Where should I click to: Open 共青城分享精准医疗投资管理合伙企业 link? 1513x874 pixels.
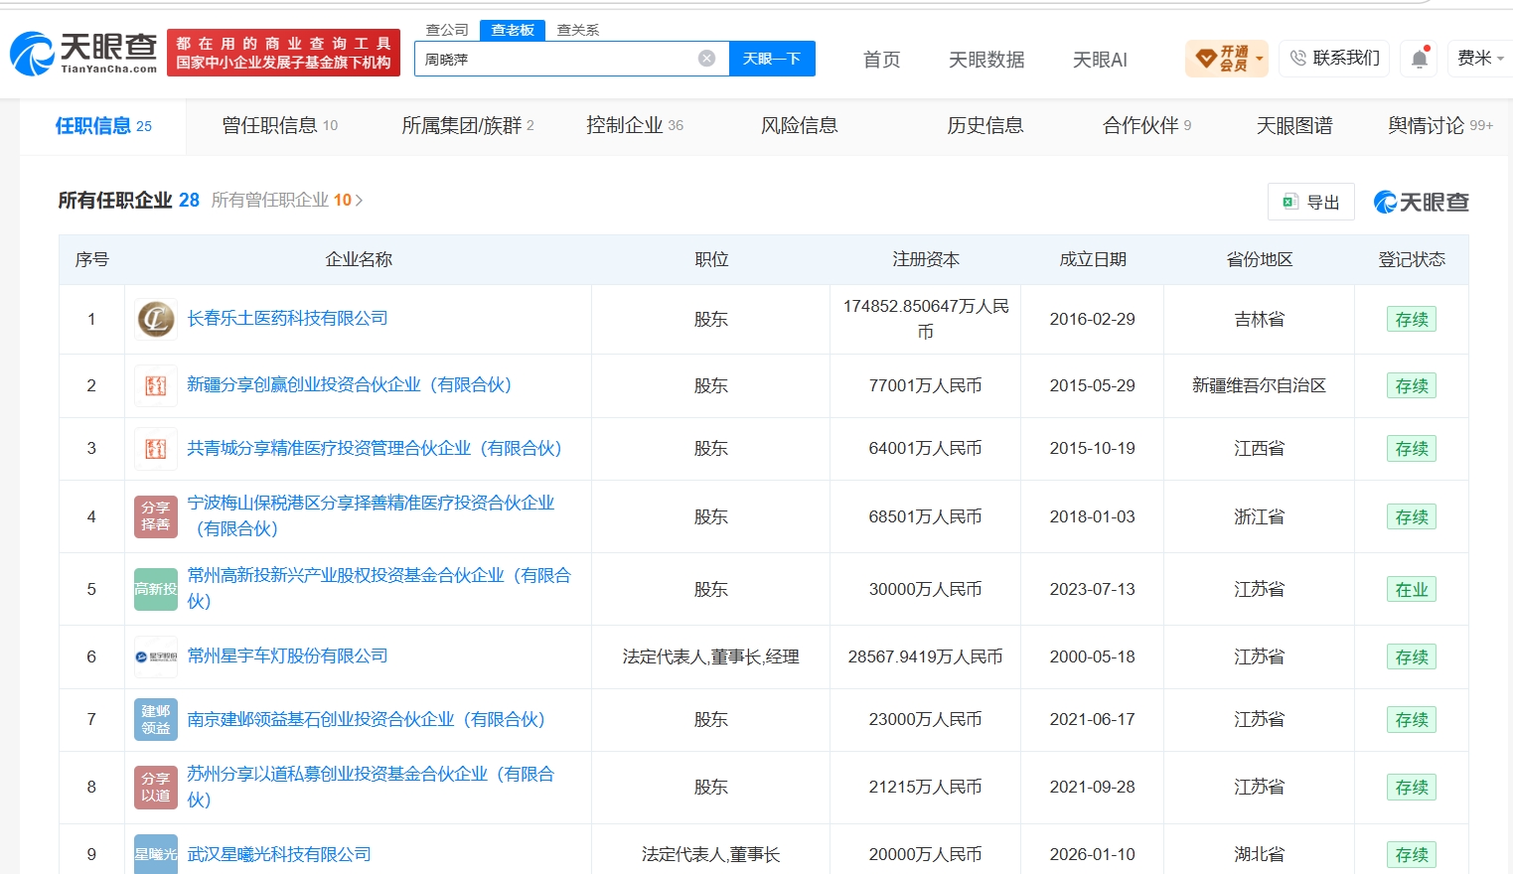point(375,448)
